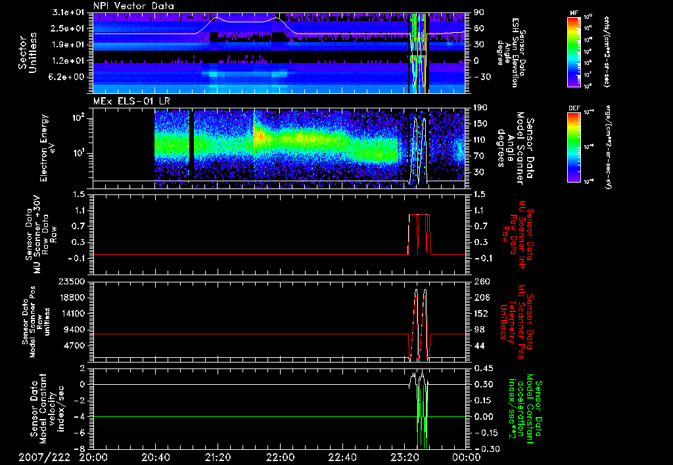Screen dimensions: 673x465
Task: Click the 2007/222 date label
Action: click(44, 457)
